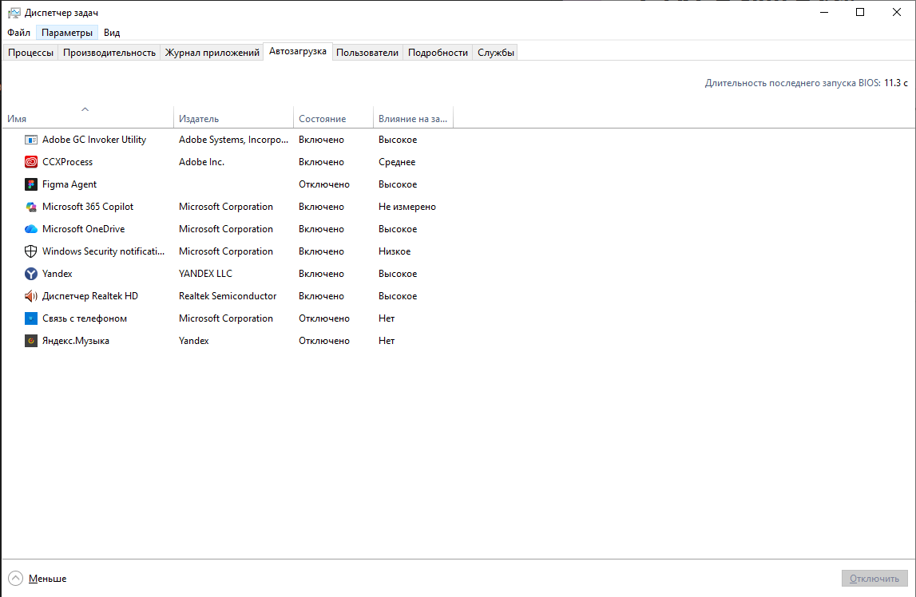Maximize the Диспетчер задач window
The width and height of the screenshot is (916, 597).
point(860,12)
